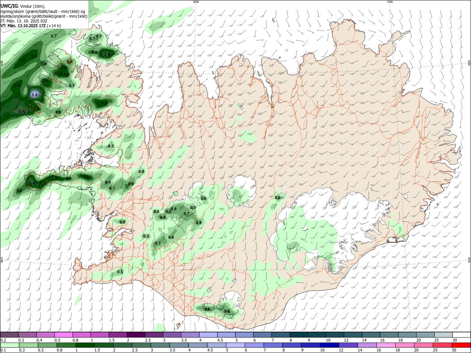
Task: Click the 1.7 precipitation value on the map
Action: click(x=54, y=178)
